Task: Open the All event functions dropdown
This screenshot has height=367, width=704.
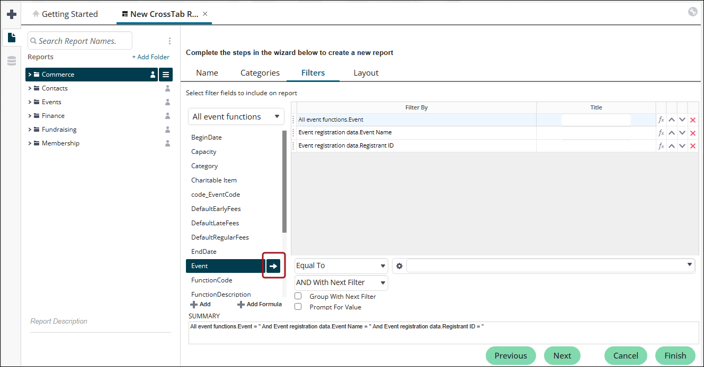Action: click(236, 117)
